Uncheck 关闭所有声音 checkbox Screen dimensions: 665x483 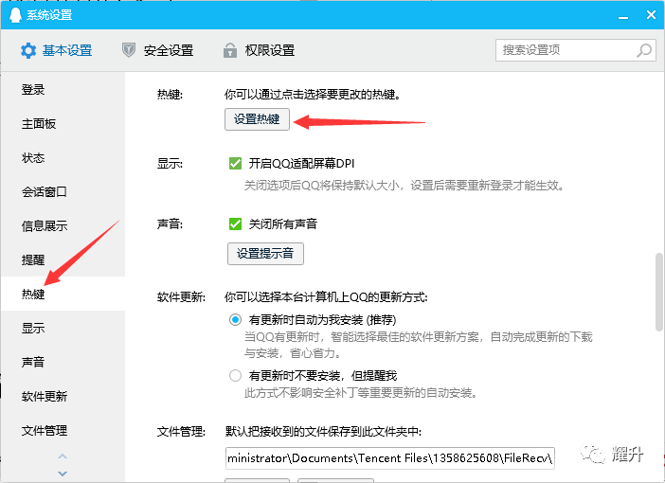(x=235, y=224)
